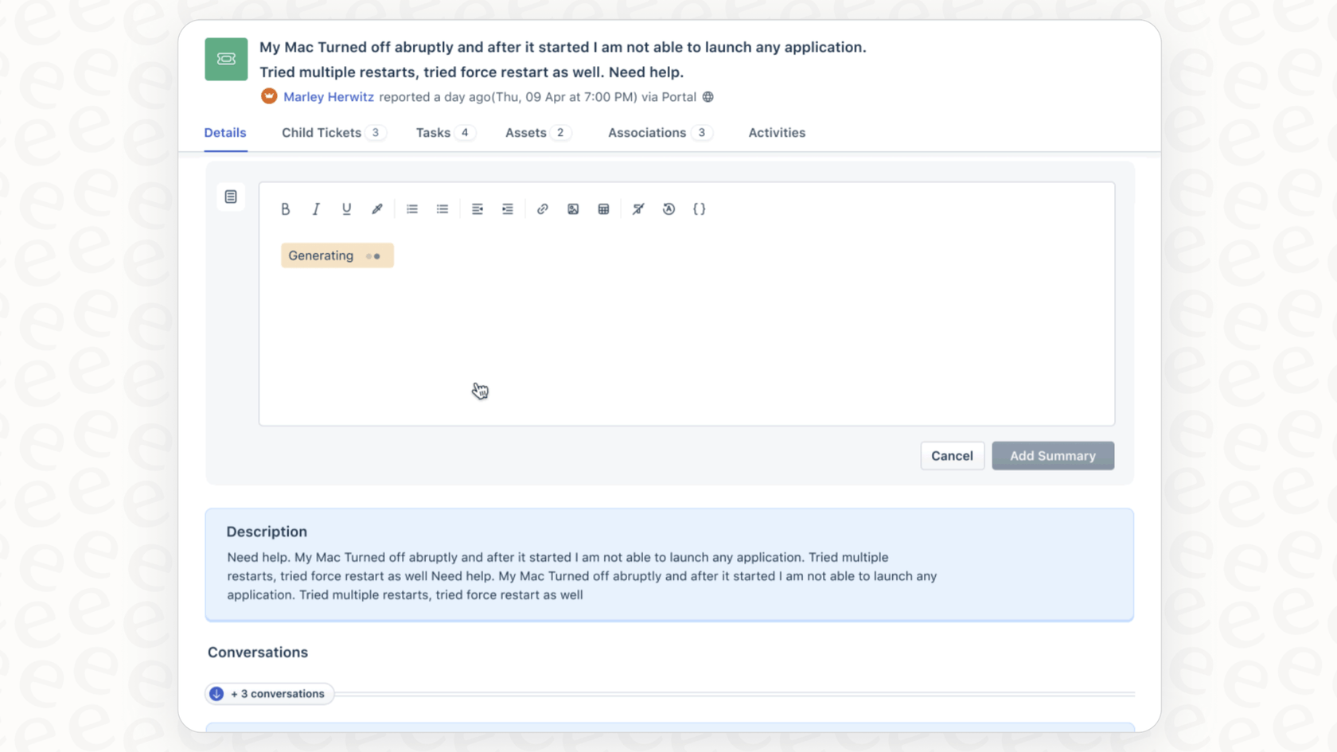Toggle underline formatting
This screenshot has width=1337, height=752.
[x=346, y=208]
